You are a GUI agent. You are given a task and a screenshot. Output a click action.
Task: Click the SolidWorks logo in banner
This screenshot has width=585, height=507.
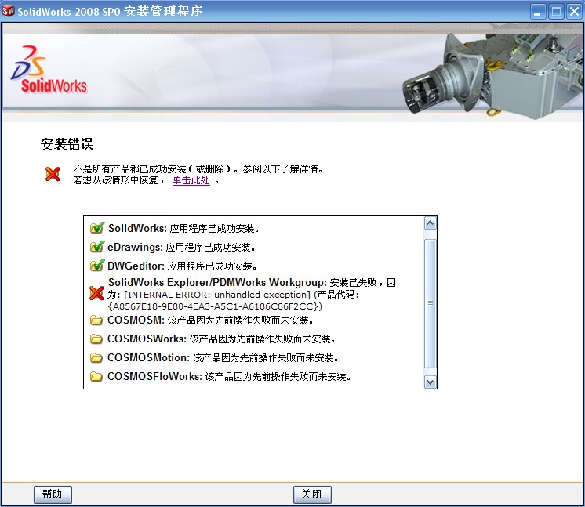point(49,70)
